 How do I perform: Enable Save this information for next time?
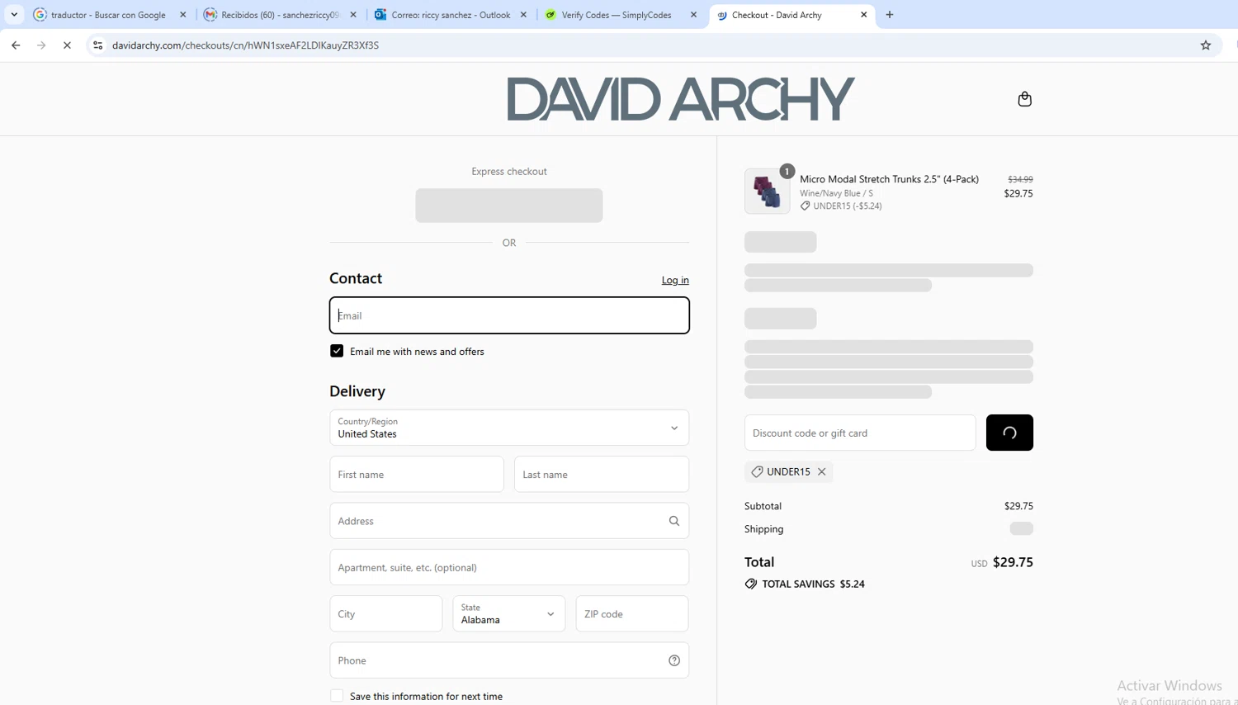(337, 696)
